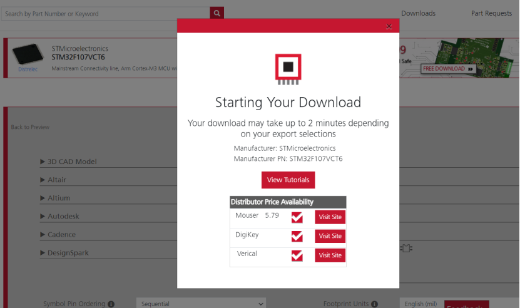Click the STM32F107VCT6 part number heading

point(78,57)
